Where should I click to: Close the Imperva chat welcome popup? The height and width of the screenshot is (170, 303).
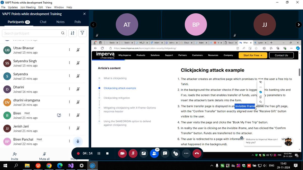pos(242,138)
